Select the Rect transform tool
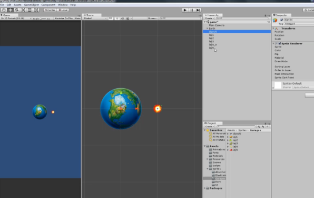This screenshot has width=314, height=198. click(30, 10)
